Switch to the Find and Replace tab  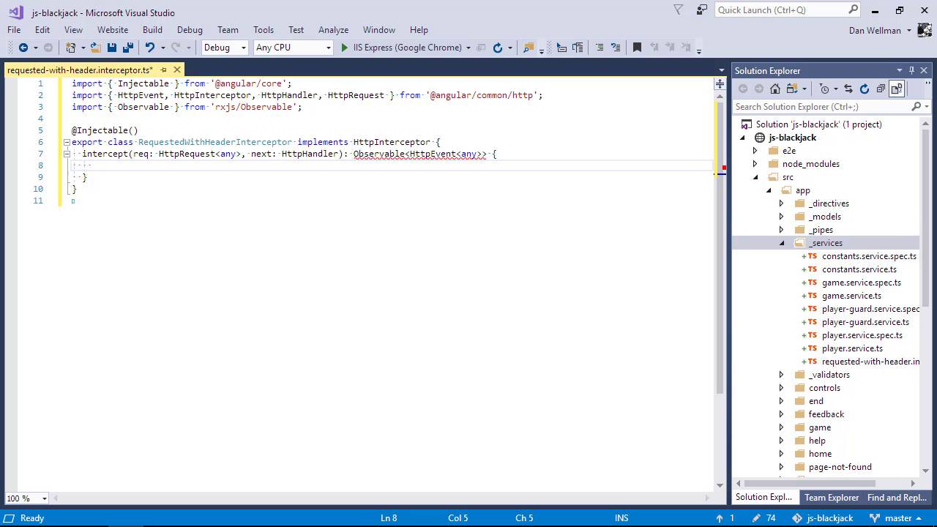(897, 498)
